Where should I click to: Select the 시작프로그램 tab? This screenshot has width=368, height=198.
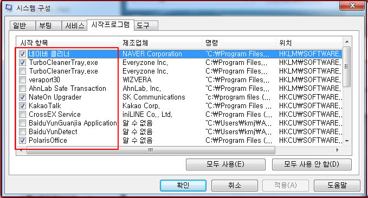(x=111, y=24)
